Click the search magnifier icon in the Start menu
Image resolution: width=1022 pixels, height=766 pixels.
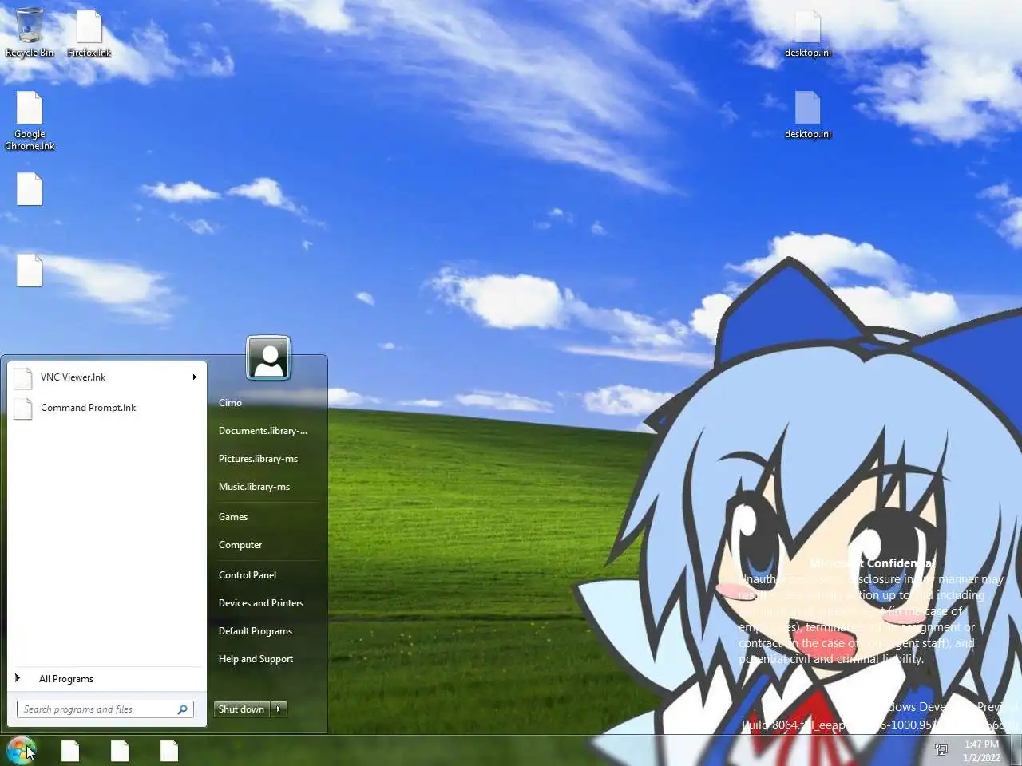coord(183,709)
